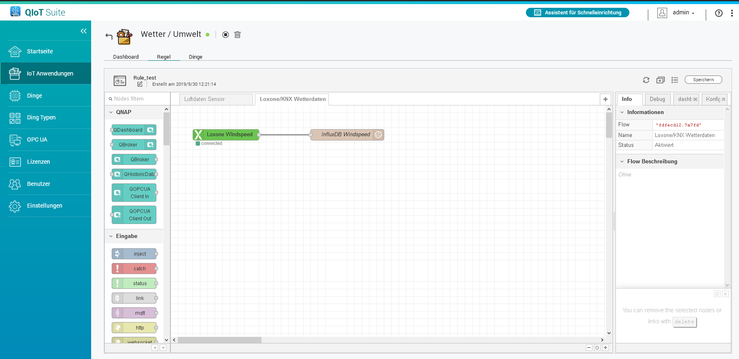Expand all palette categories
The width and height of the screenshot is (739, 359).
pyautogui.click(x=163, y=348)
